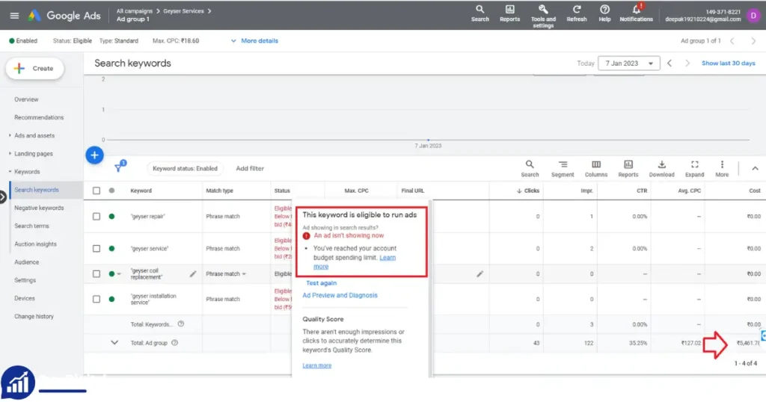Open Search in the top header
Viewport: 766px width, 402px height.
point(479,13)
